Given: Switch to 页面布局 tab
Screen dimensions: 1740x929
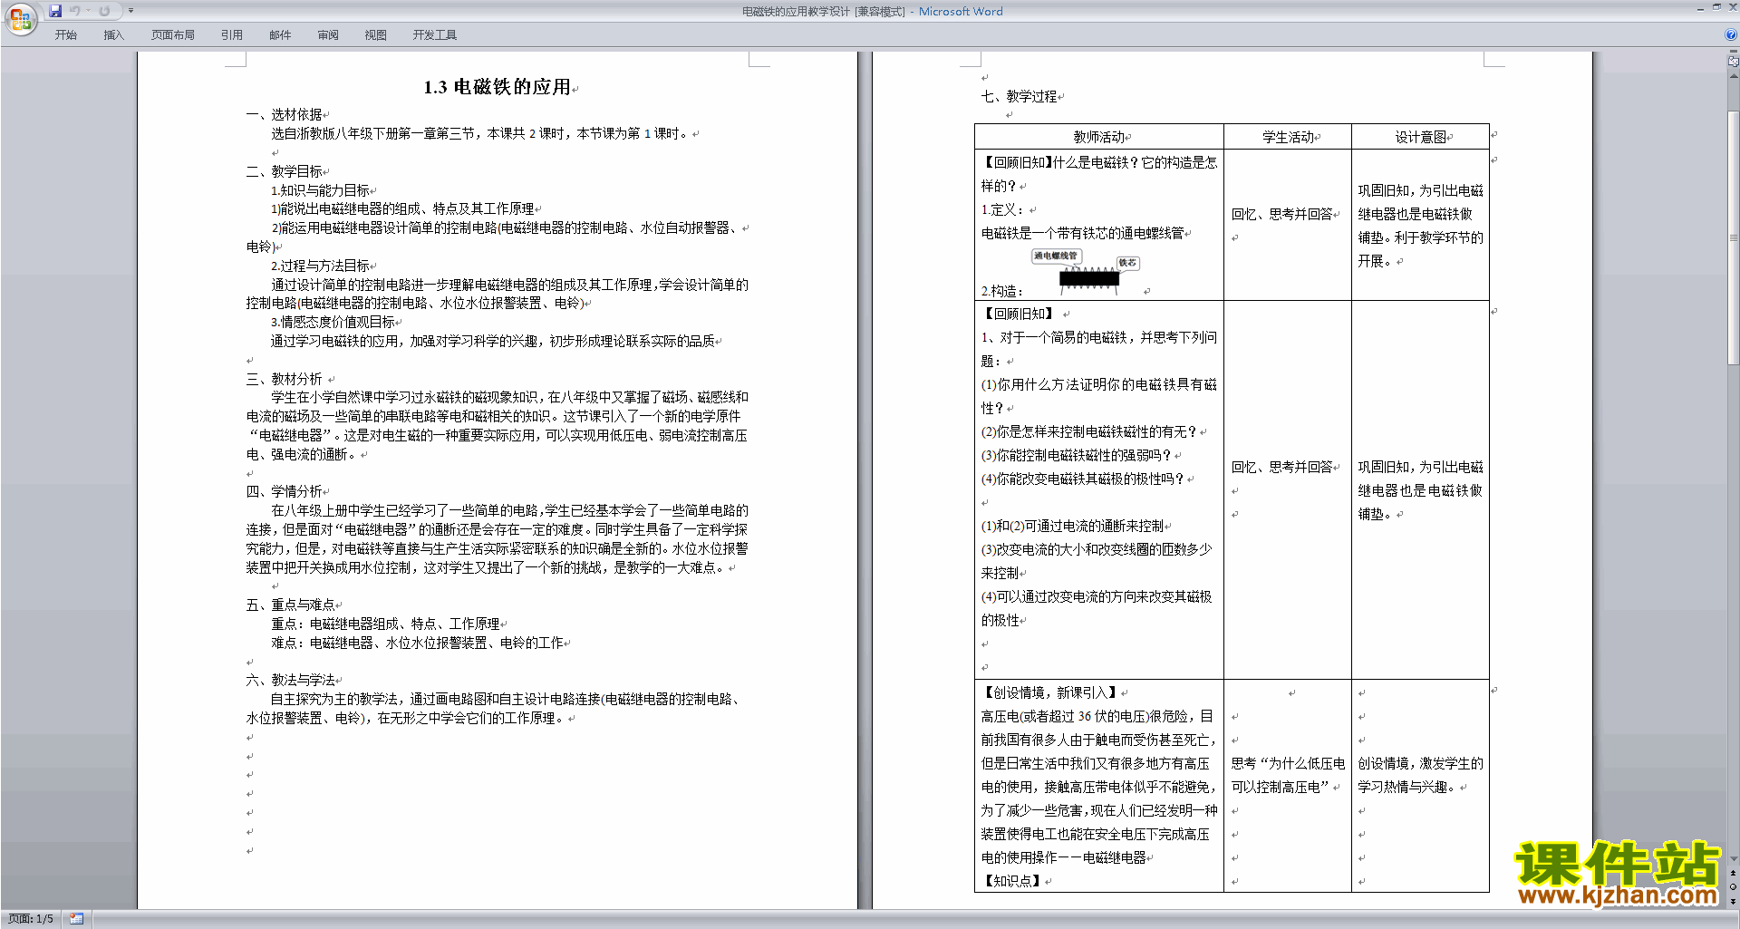Looking at the screenshot, I should coord(173,35).
